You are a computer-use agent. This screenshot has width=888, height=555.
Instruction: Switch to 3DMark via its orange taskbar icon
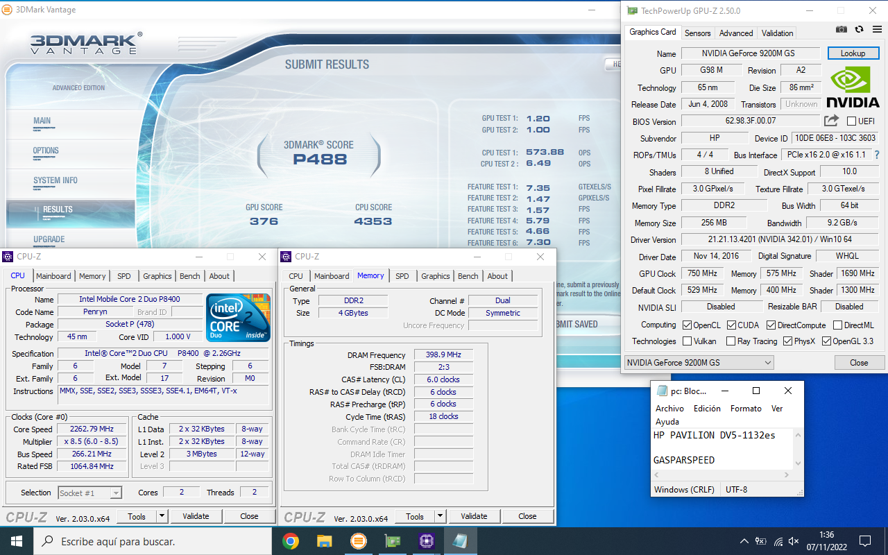tap(359, 541)
